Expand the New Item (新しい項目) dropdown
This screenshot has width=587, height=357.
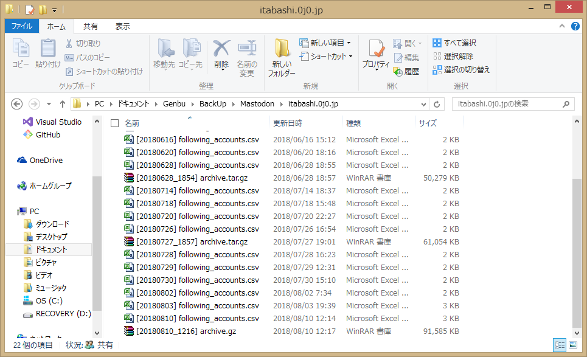(x=349, y=43)
